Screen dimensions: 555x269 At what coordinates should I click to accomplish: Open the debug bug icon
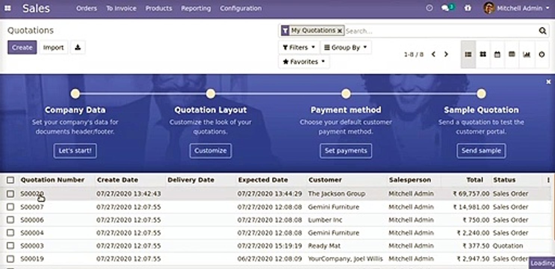tap(468, 8)
